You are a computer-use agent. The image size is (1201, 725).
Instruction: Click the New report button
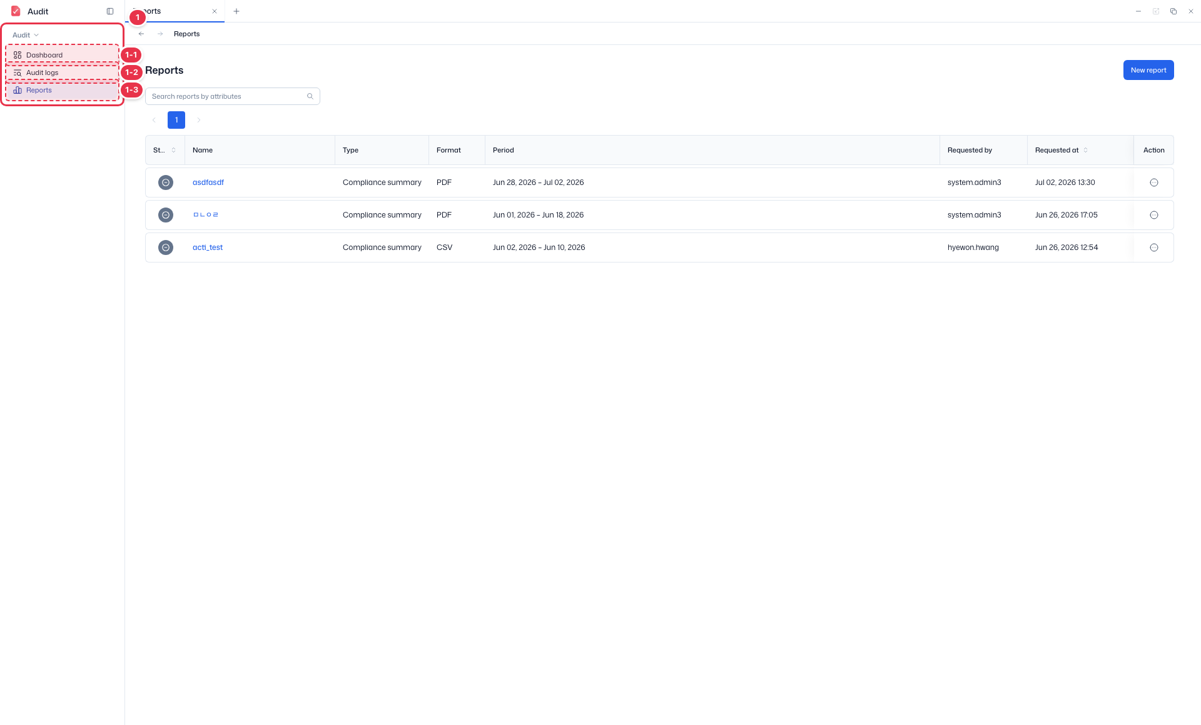point(1148,70)
